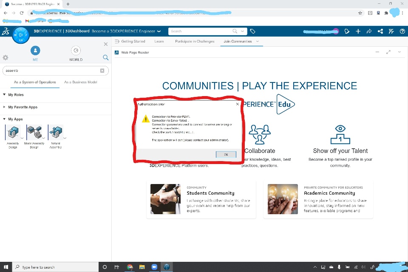Open settings gear in side panel
Image resolution: width=408 pixels, height=272 pixels.
coord(6,57)
